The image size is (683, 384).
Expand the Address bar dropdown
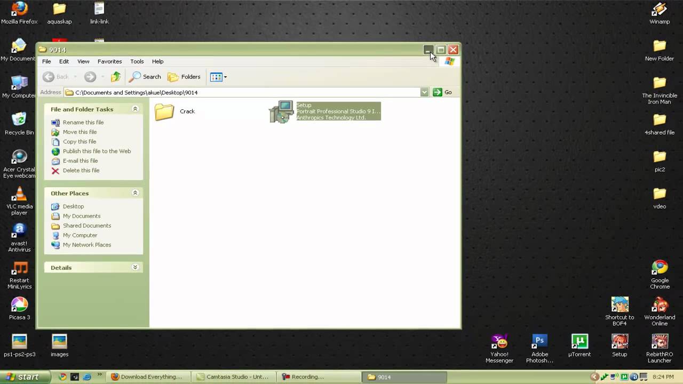coord(424,92)
